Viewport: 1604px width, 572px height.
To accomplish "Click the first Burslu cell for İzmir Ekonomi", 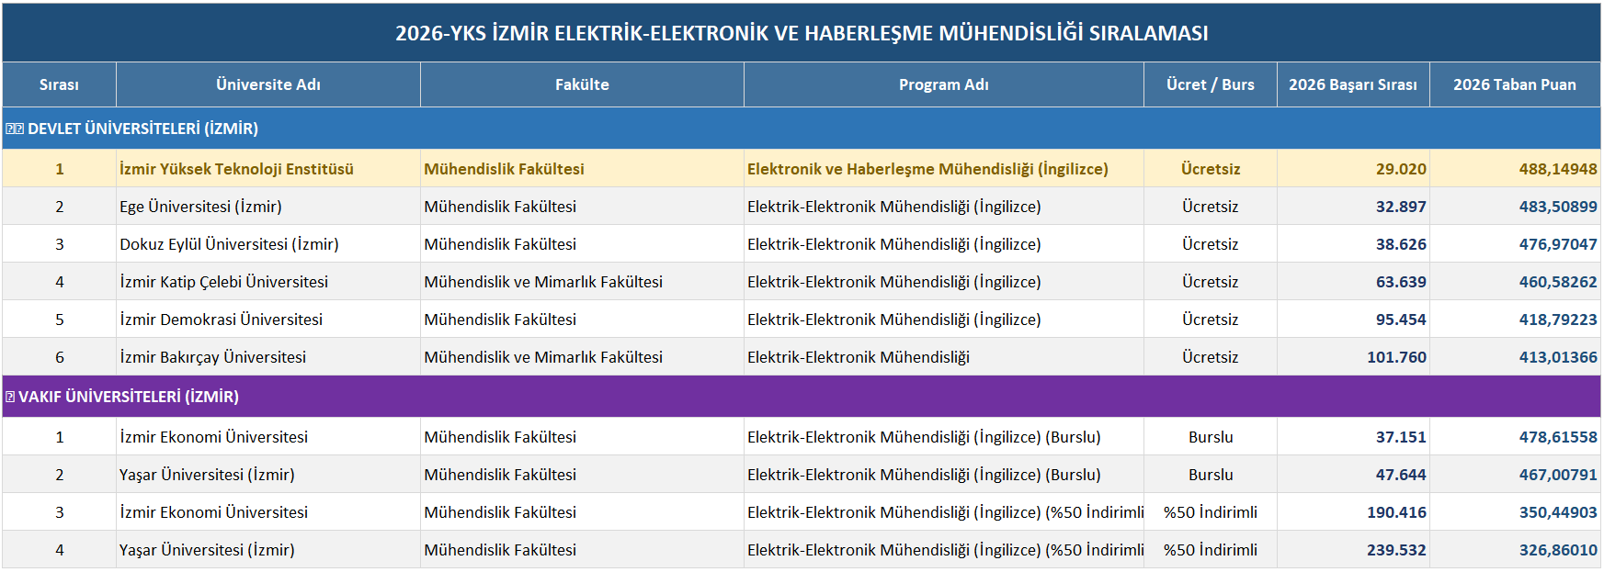I will coord(1211,437).
